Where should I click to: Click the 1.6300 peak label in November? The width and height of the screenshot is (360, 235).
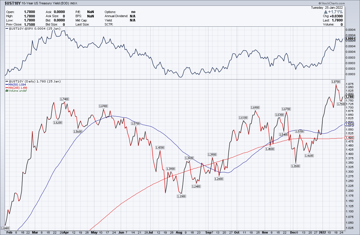coord(279,115)
